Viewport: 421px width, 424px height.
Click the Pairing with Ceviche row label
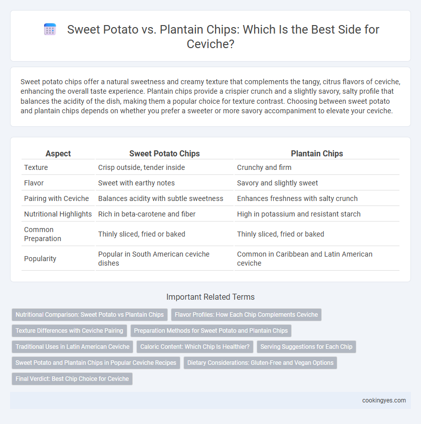point(56,198)
